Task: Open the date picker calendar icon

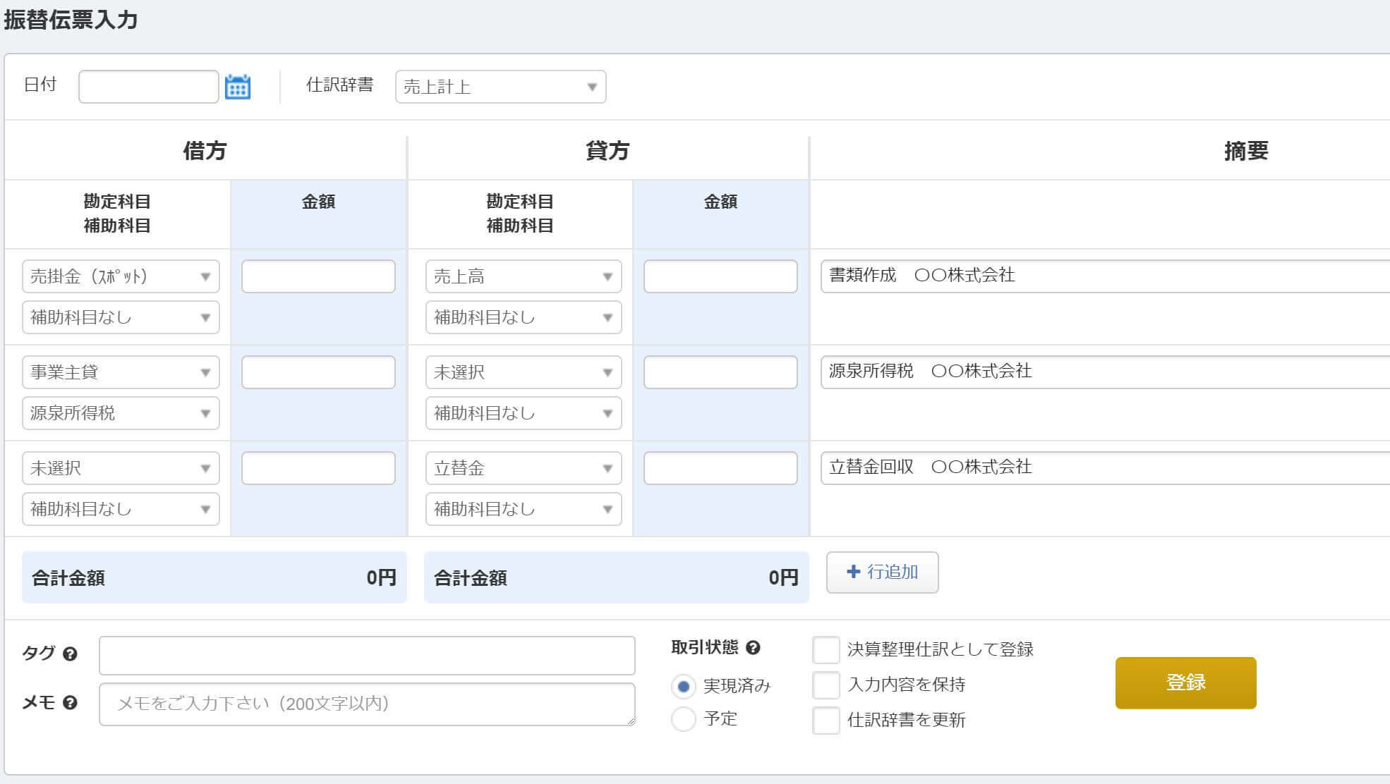Action: (x=237, y=87)
